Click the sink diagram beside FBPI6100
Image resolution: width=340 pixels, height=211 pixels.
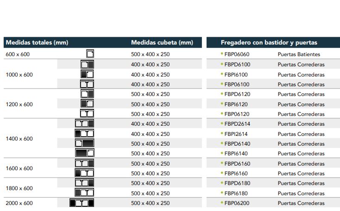click(87, 74)
